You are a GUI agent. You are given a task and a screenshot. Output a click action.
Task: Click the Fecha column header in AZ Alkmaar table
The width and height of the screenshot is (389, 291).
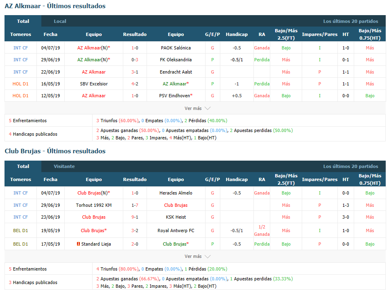[x=51, y=34]
